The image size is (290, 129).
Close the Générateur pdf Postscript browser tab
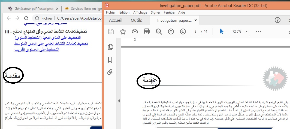pos(57,8)
